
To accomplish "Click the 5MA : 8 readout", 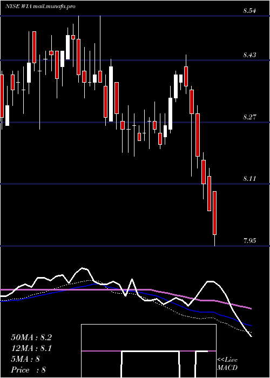I will click(25, 359).
